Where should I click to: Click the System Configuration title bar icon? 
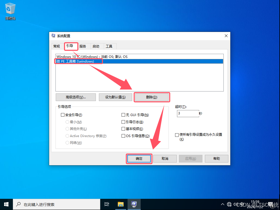click(53, 36)
